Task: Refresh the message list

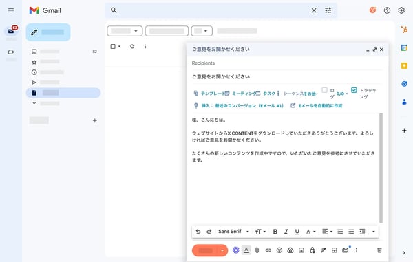Action: tap(132, 46)
